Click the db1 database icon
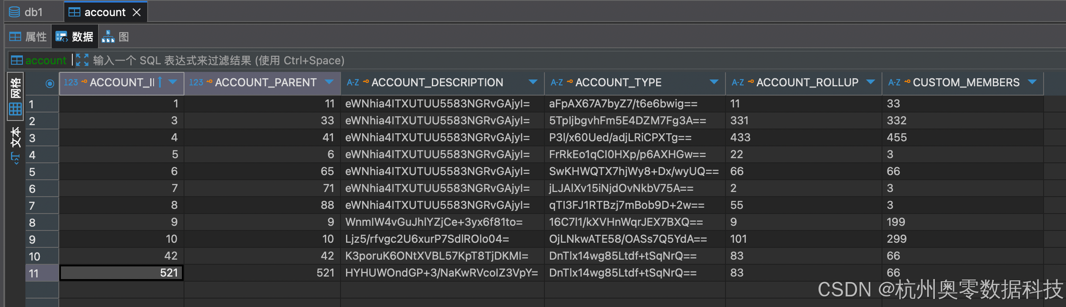Image resolution: width=1066 pixels, height=307 pixels. (x=14, y=12)
